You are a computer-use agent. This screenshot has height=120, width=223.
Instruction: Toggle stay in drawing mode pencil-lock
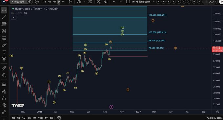[x=4, y=91]
